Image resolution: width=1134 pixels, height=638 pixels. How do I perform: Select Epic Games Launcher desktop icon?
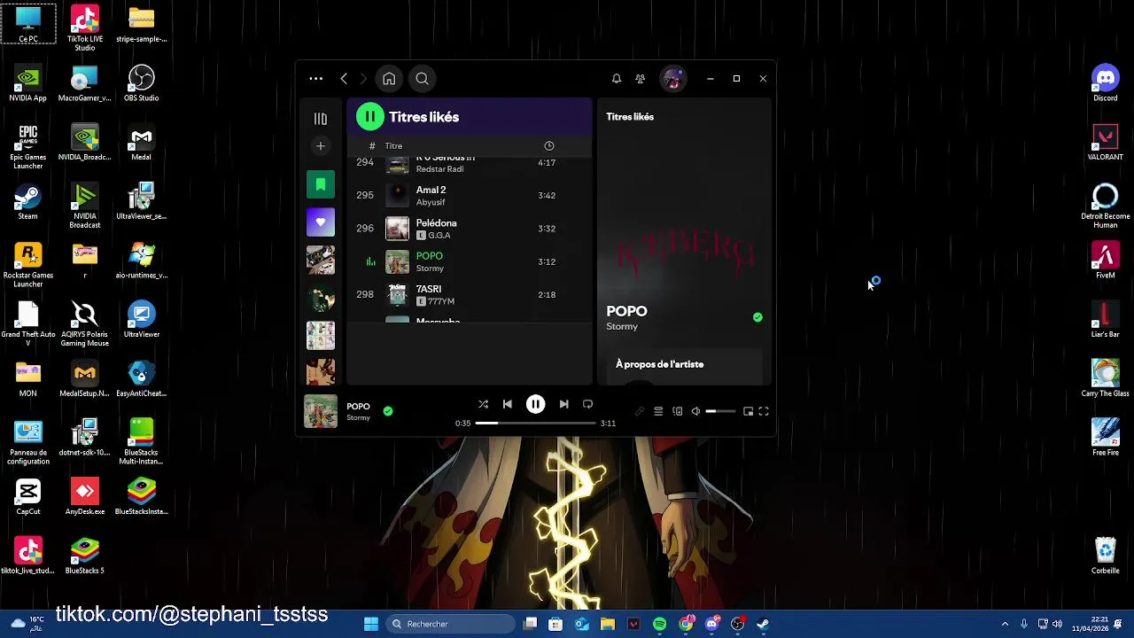pos(28,146)
